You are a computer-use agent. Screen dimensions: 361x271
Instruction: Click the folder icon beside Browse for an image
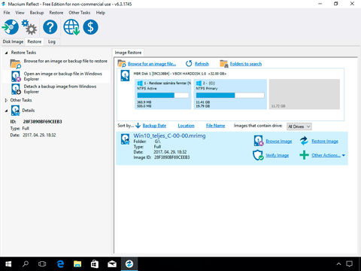pos(16,64)
